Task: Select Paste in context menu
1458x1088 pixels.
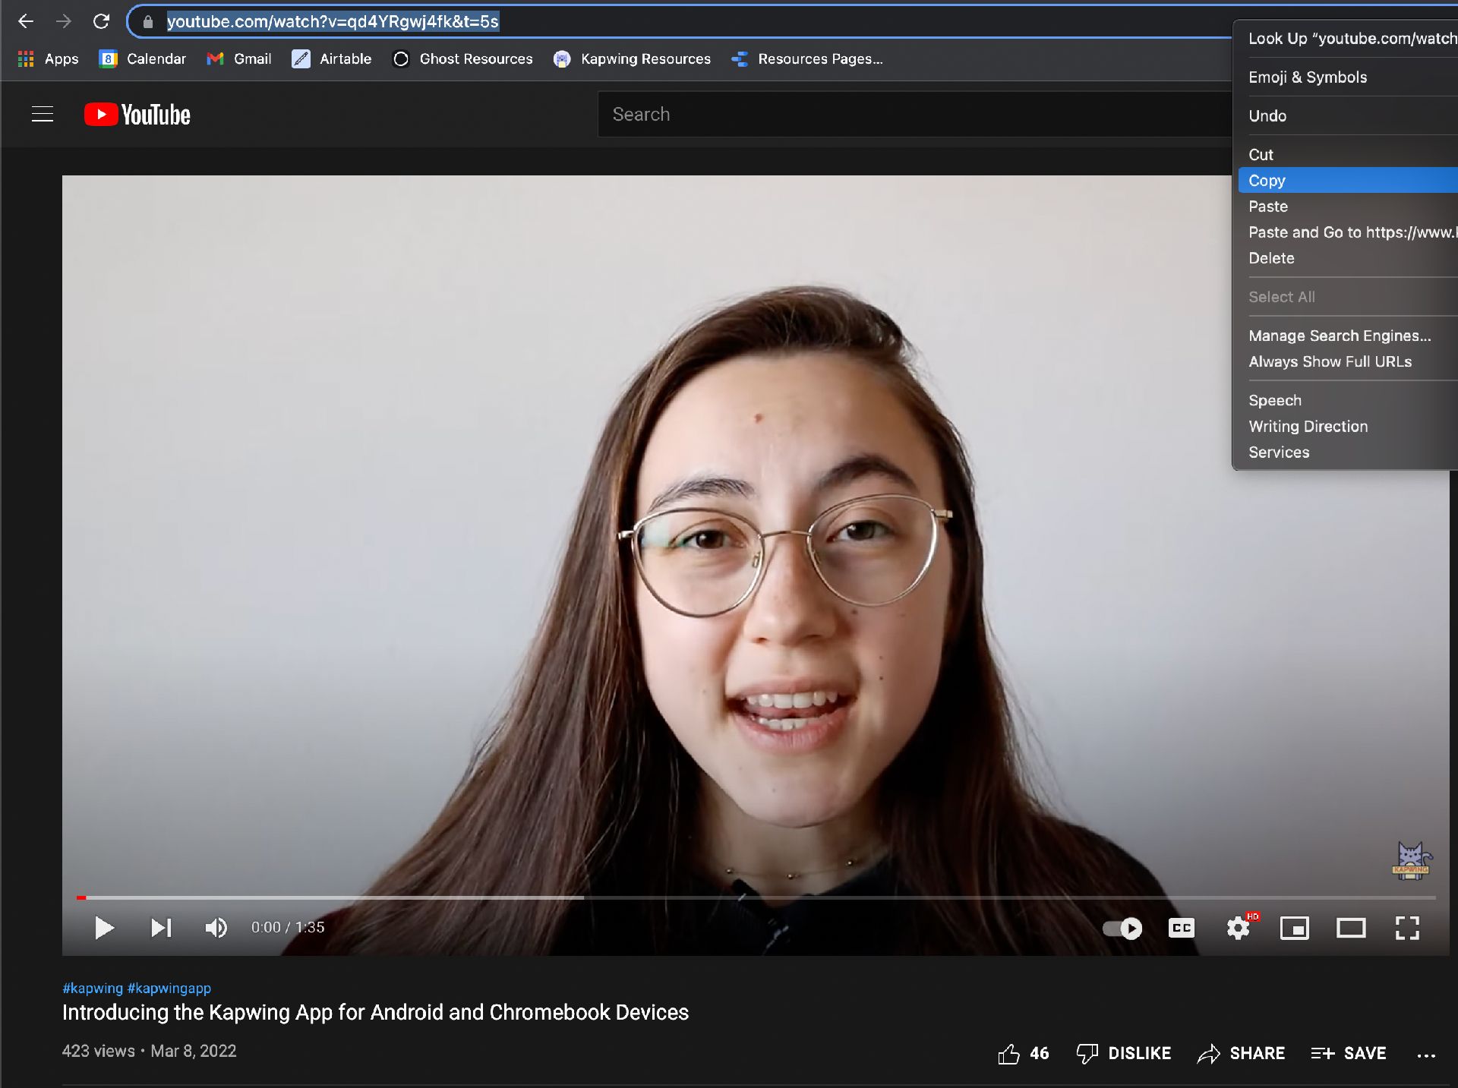Action: pyautogui.click(x=1268, y=207)
